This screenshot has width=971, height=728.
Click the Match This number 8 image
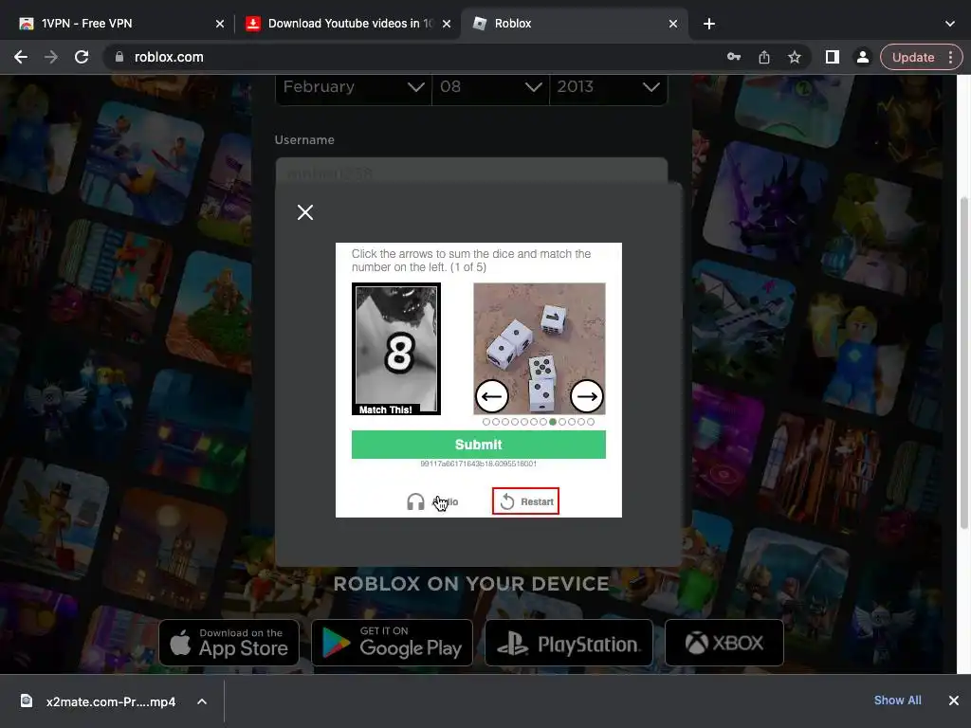[396, 349]
